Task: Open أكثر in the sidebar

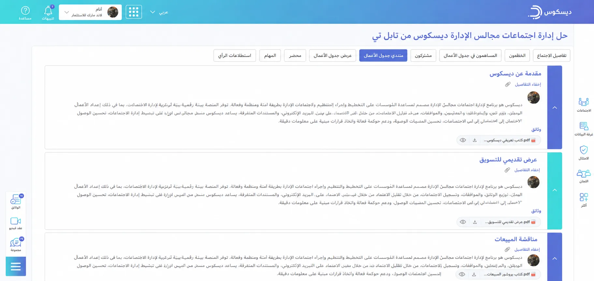Action: pos(584,200)
